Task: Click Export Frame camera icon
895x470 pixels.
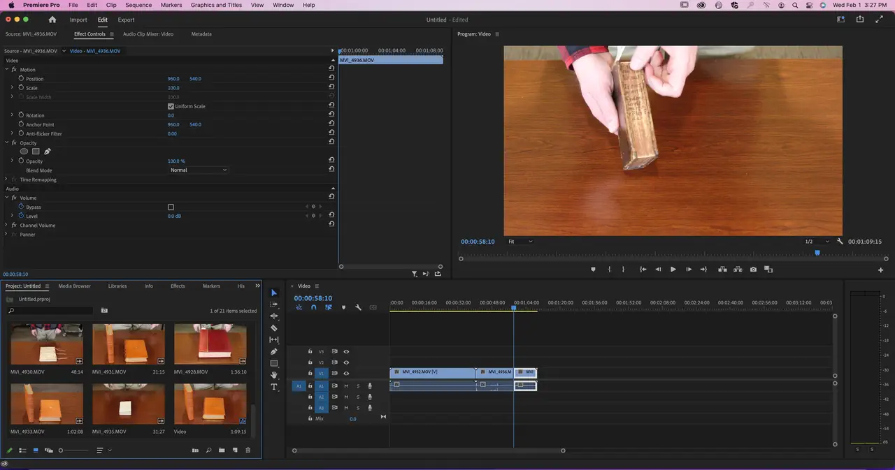Action: pyautogui.click(x=753, y=270)
